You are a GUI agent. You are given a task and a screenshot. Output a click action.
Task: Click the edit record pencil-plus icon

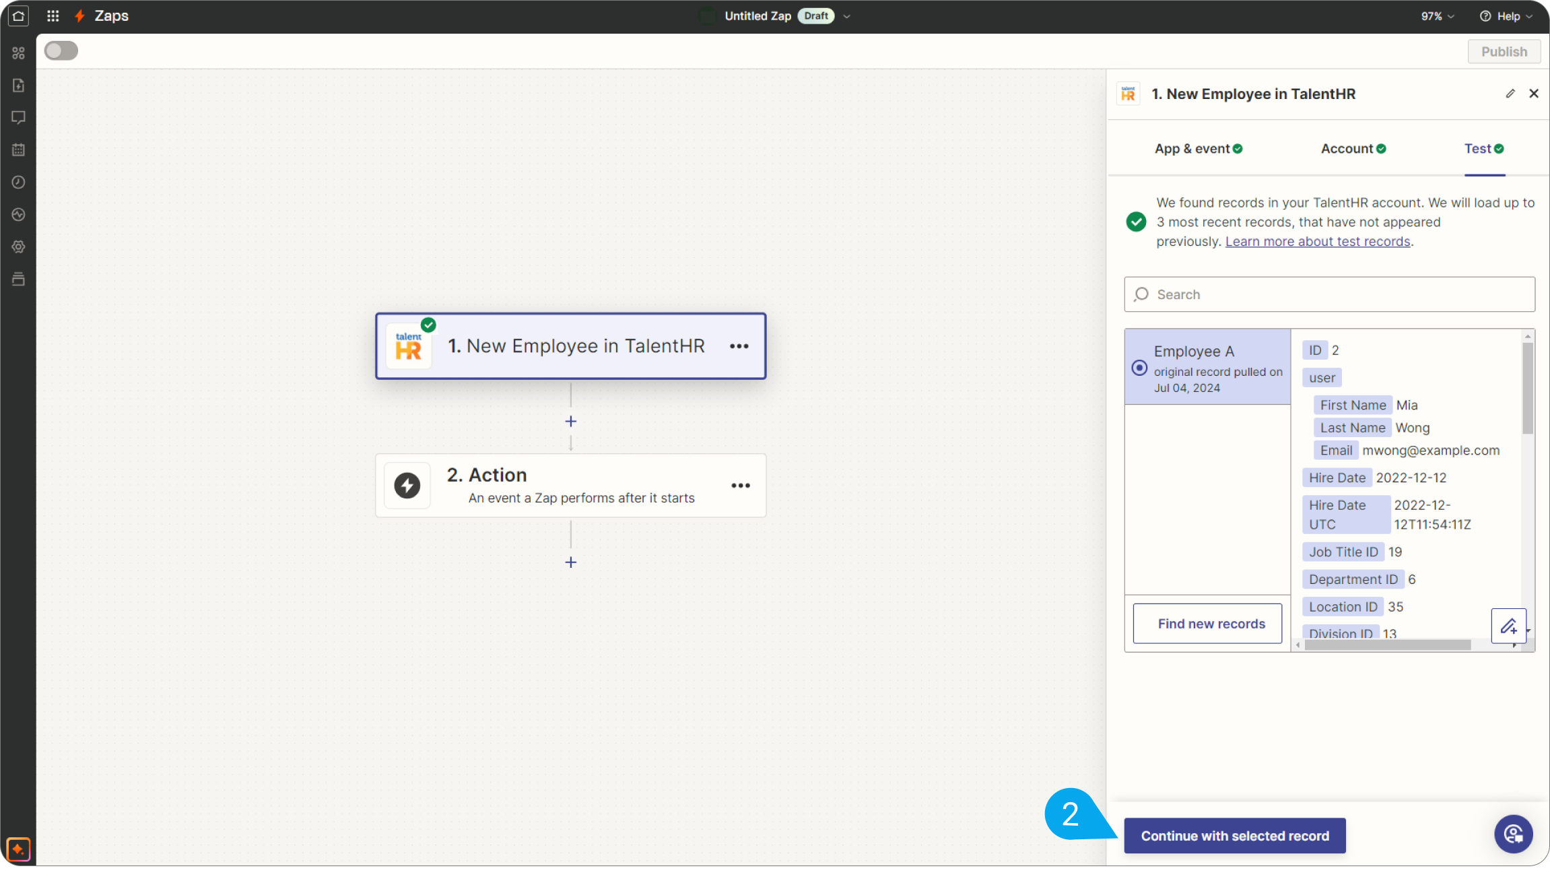pos(1508,626)
